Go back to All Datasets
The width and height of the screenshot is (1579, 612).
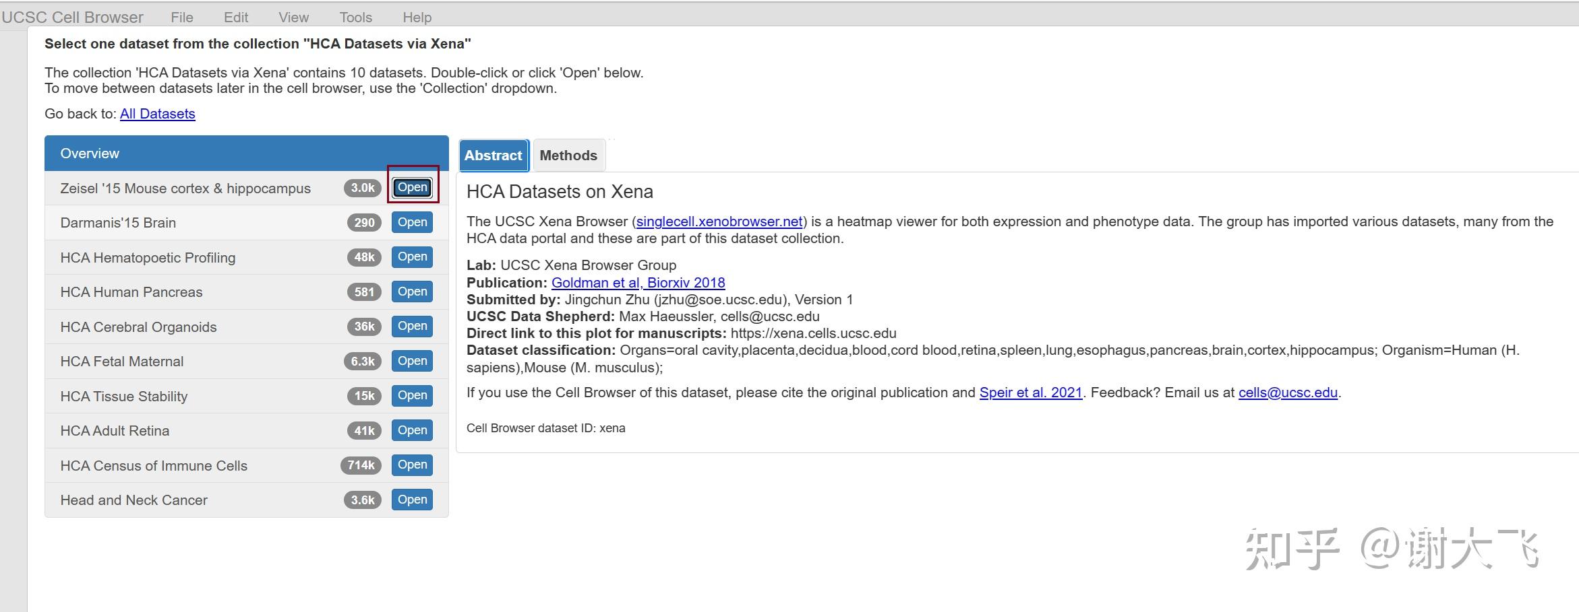(157, 114)
